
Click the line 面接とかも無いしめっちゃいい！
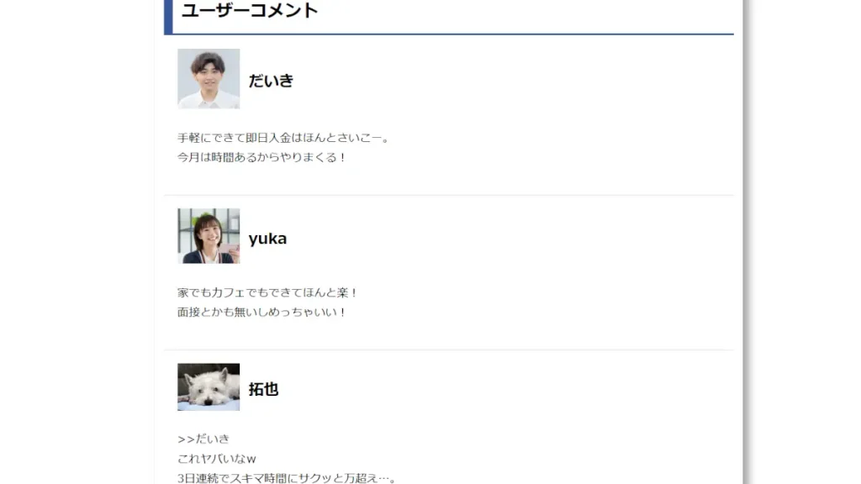point(262,313)
